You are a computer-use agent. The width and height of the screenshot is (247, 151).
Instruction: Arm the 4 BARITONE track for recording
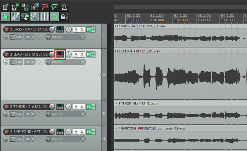click(6, 132)
